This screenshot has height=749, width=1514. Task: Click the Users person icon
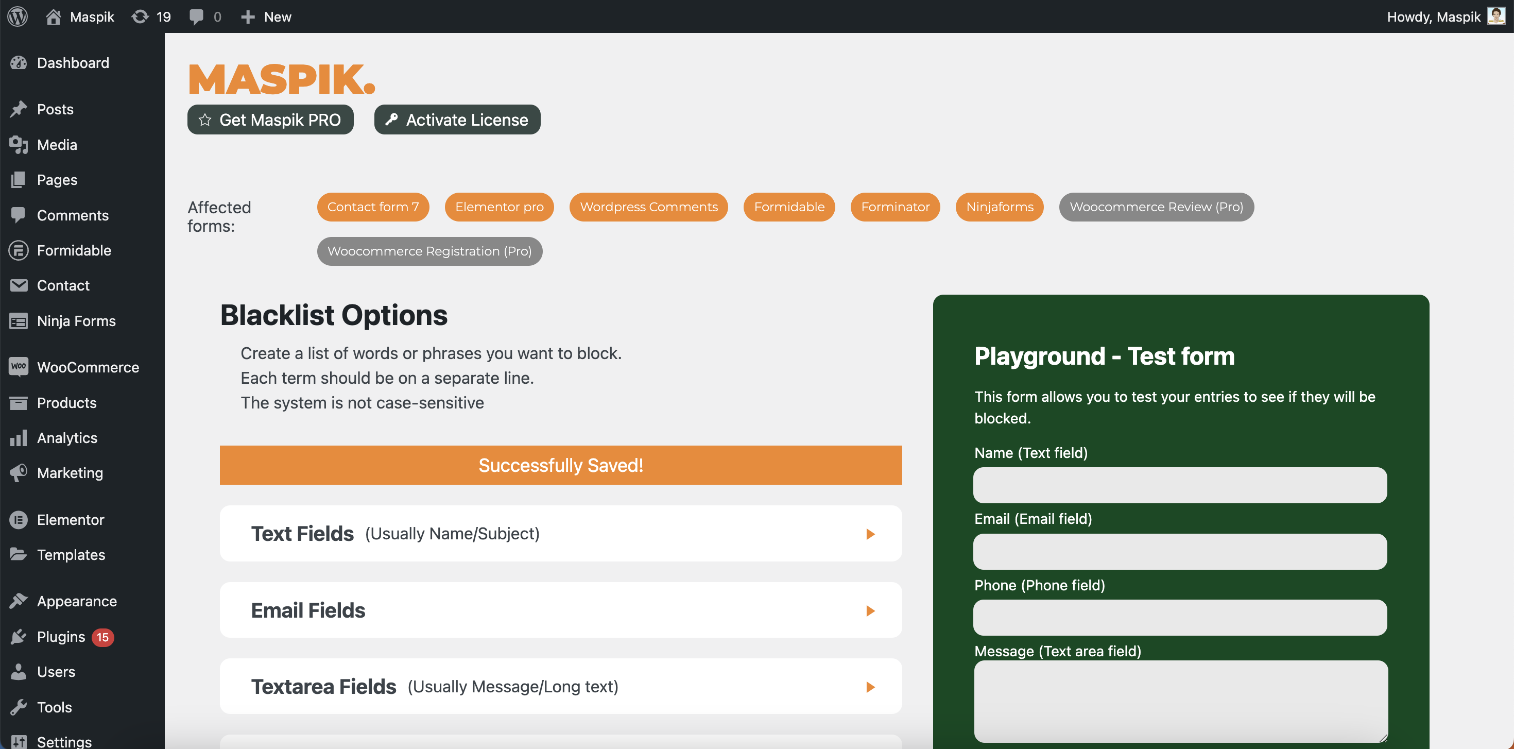(19, 671)
